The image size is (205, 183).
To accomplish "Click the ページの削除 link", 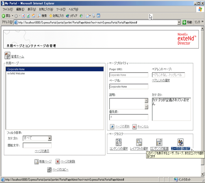I will [x=68, y=161].
